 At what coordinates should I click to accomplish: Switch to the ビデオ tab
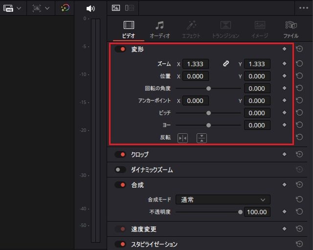point(129,30)
